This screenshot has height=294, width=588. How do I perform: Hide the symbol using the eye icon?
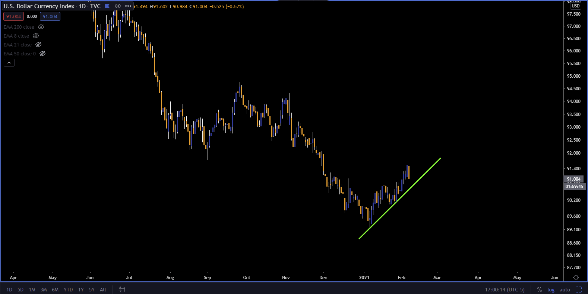click(118, 6)
